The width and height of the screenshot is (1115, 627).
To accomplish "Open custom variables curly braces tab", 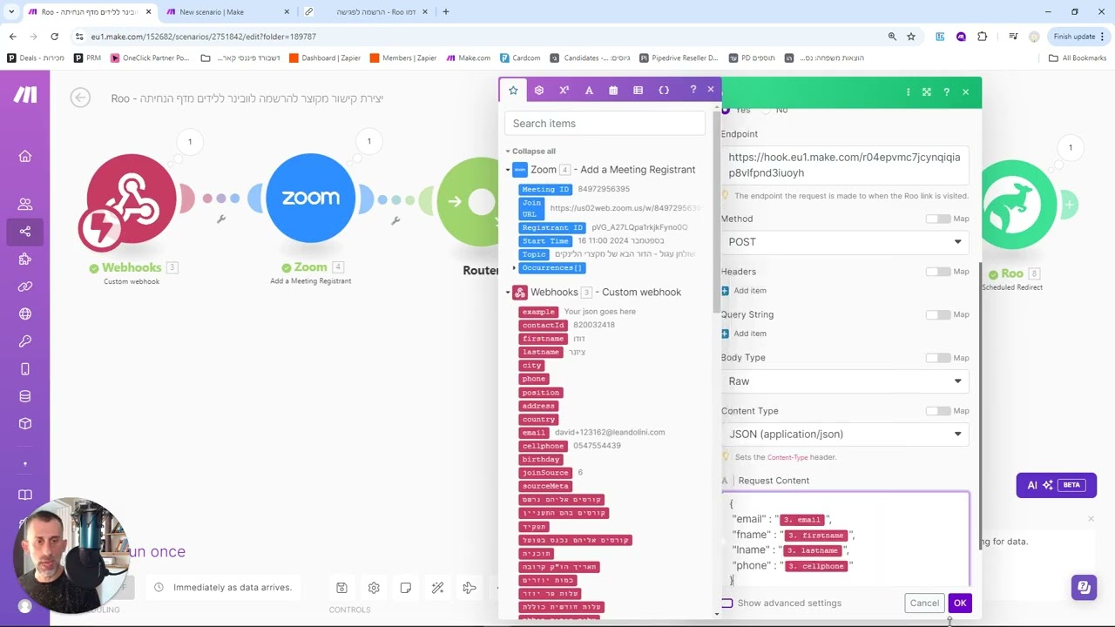I will point(664,90).
